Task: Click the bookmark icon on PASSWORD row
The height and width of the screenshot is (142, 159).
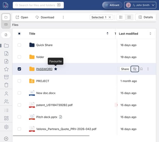Action: click(141, 69)
